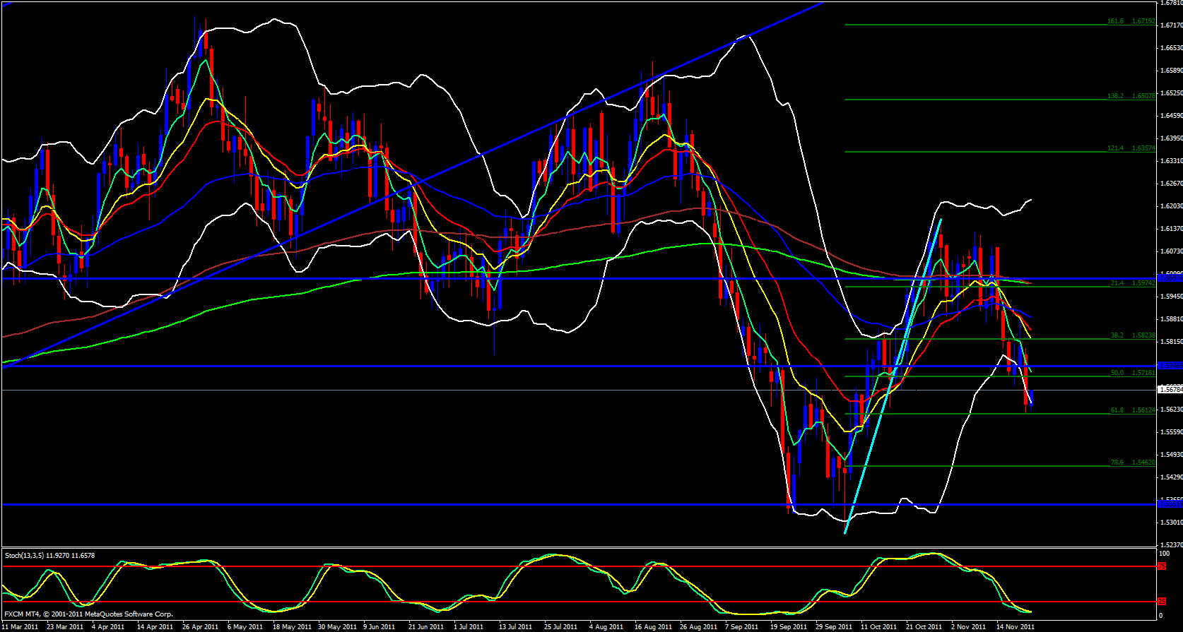Viewport: 1183px width, 632px height.
Task: Click the 21 Oct 2011 date label
Action: (x=924, y=627)
